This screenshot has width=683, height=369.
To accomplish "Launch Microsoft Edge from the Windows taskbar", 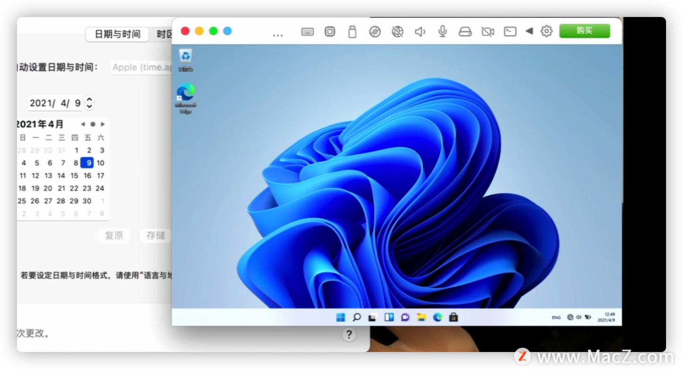I will [437, 317].
